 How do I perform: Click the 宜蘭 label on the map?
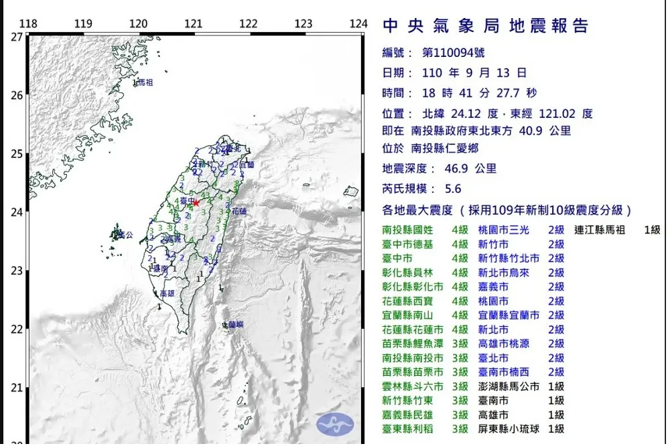coord(247,165)
